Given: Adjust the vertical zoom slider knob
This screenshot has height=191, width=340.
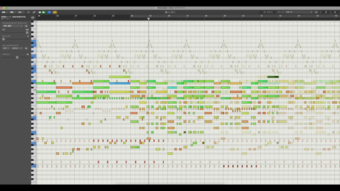Looking at the screenshot, I should click(x=326, y=12).
